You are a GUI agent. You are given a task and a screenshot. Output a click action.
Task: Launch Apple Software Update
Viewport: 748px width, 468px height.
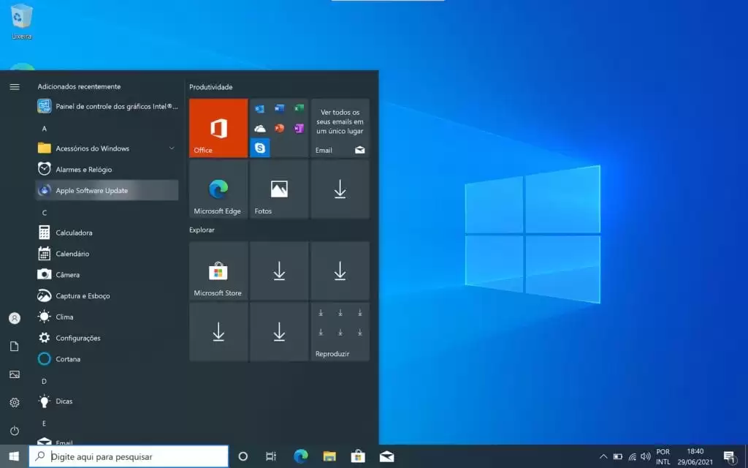coord(107,191)
